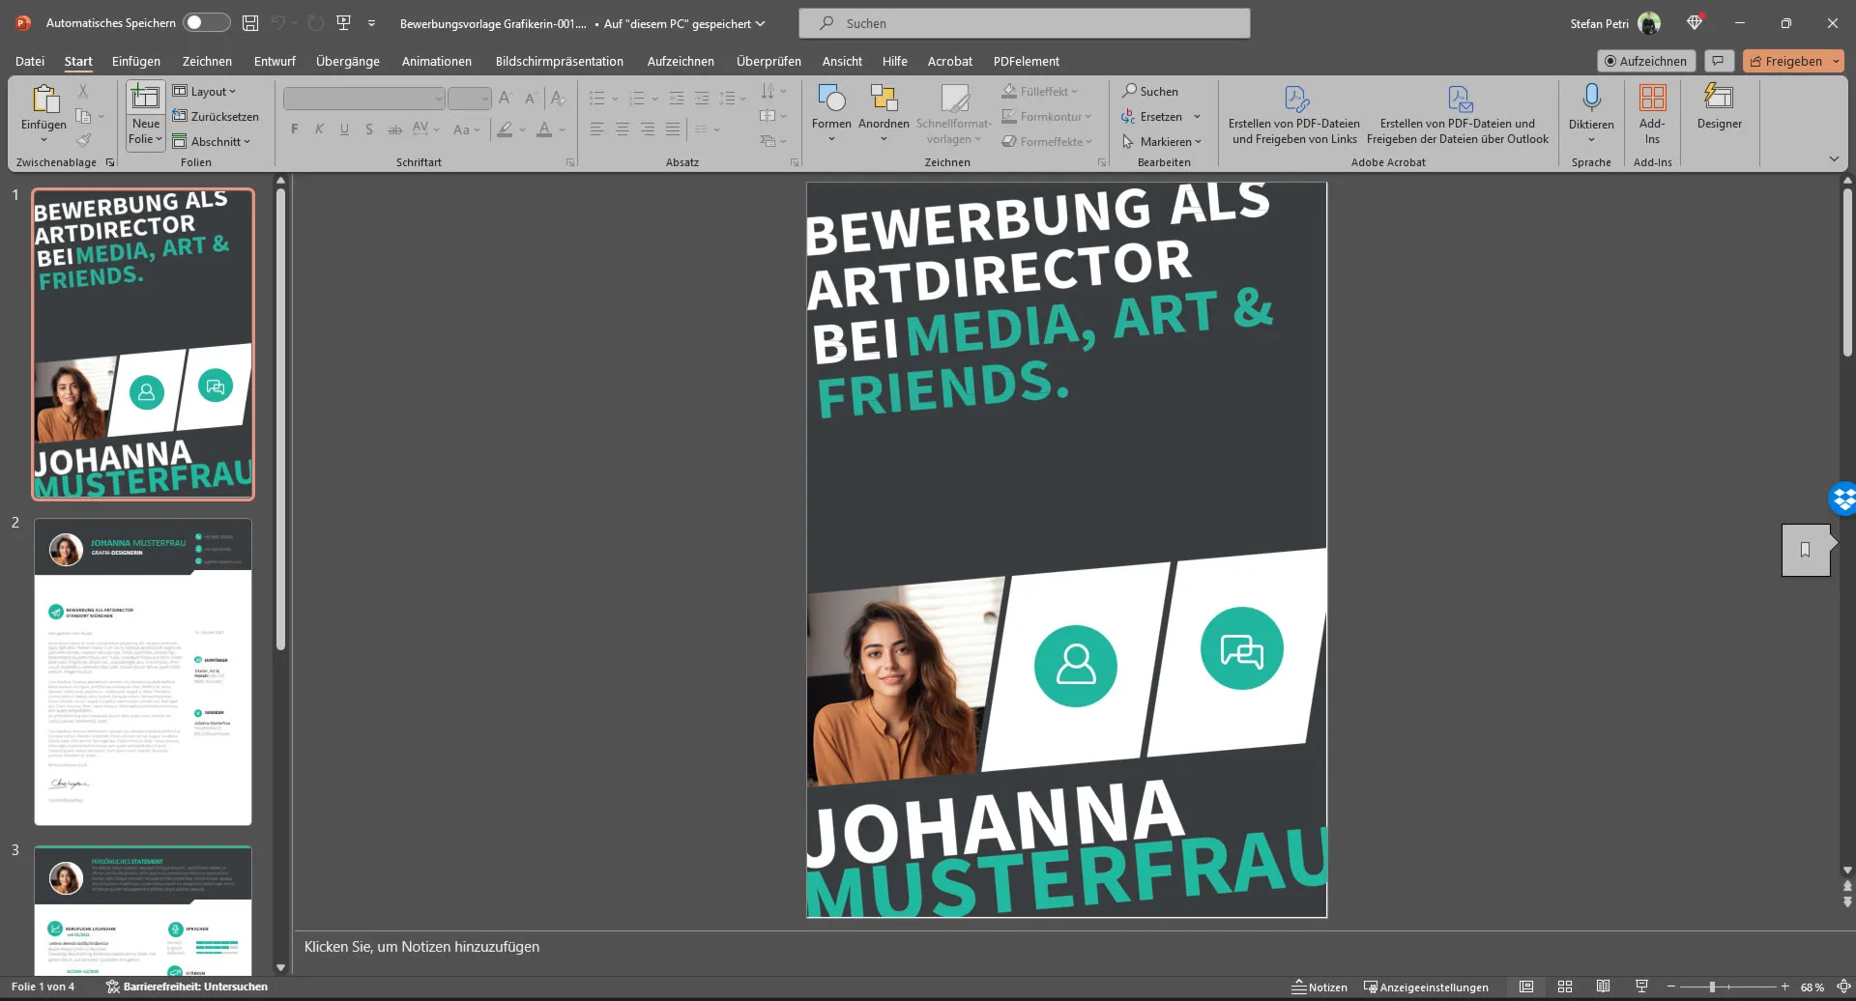Switch to the Animationen tab
The height and width of the screenshot is (1001, 1856).
pos(437,61)
